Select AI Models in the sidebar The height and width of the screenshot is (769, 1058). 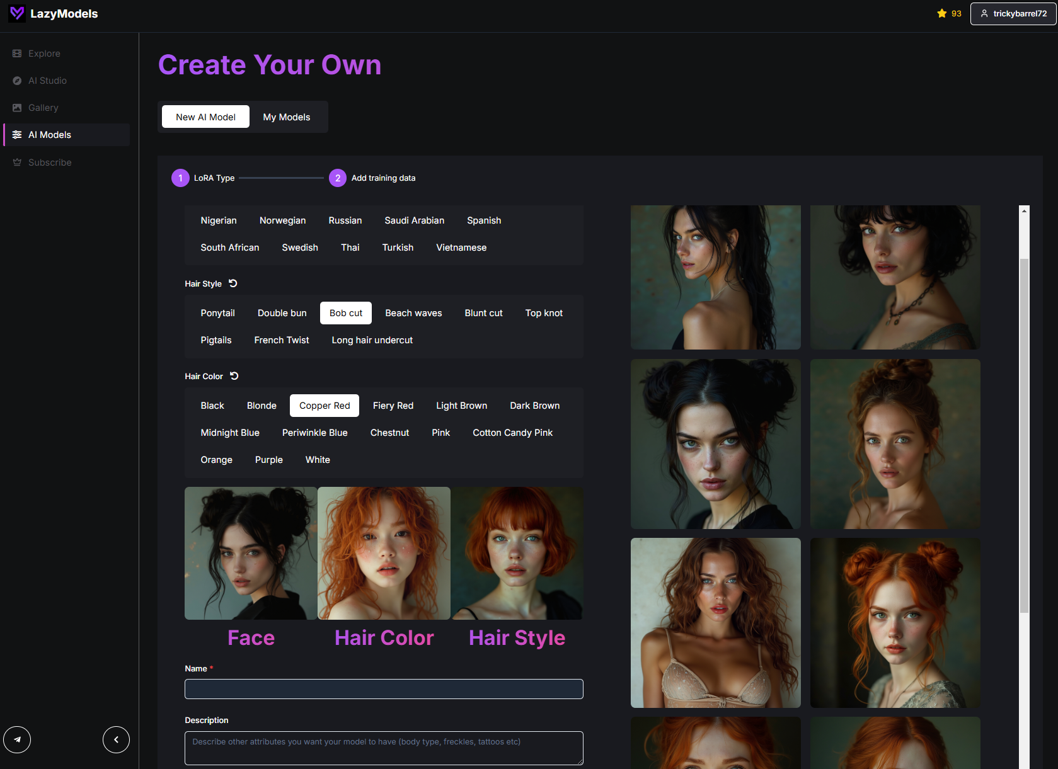click(66, 135)
